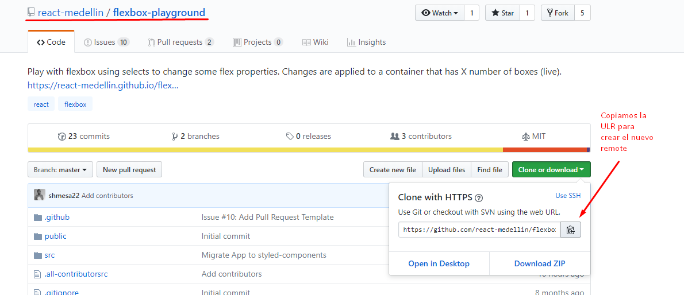Expand the Branch: master selector

(x=60, y=170)
